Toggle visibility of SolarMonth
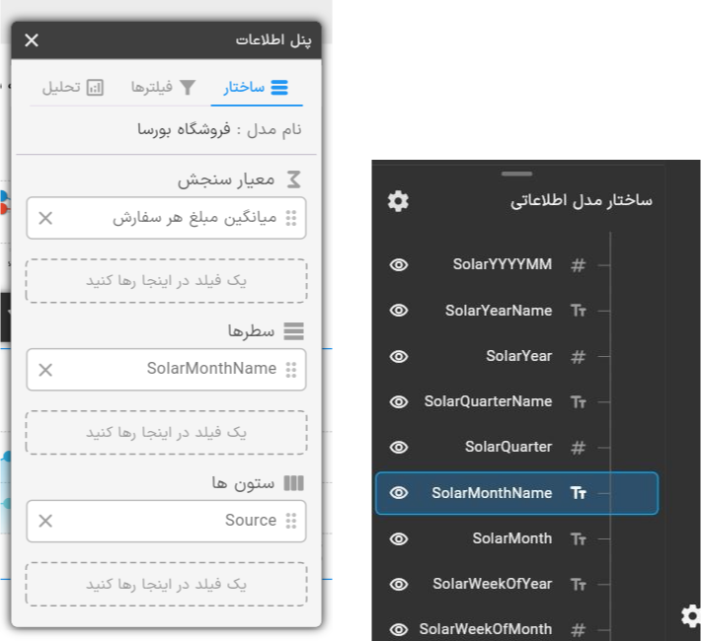Screen dimensions: 701x641 click(399, 539)
